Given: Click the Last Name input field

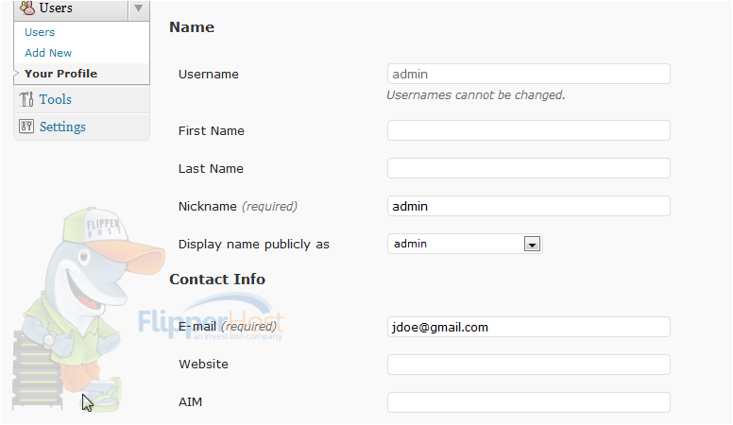Looking at the screenshot, I should [x=529, y=168].
